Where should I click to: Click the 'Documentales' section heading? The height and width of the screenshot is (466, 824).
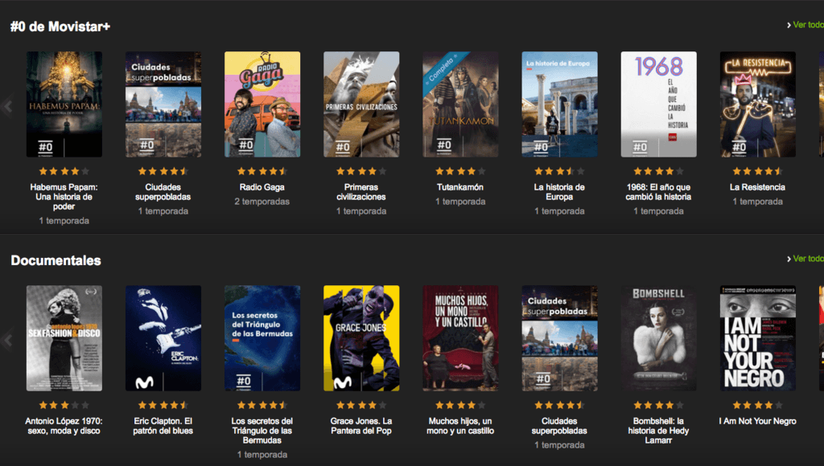pos(56,260)
